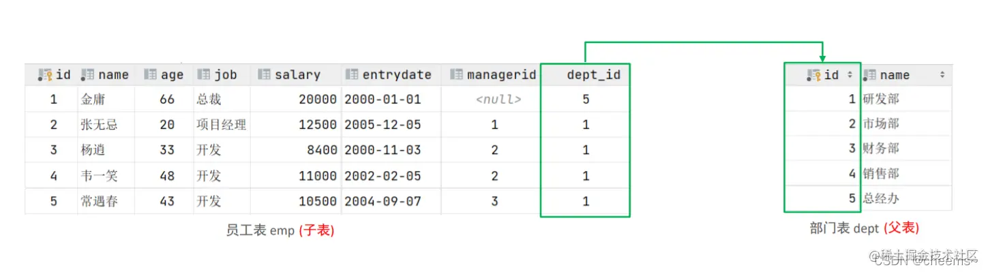The image size is (988, 272).
Task: Toggle sort arrows on dept id column
Action: point(850,75)
